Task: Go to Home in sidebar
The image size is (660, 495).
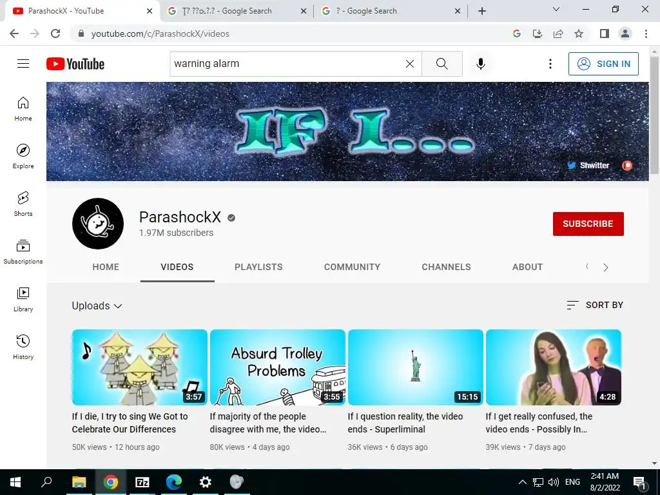Action: [23, 109]
